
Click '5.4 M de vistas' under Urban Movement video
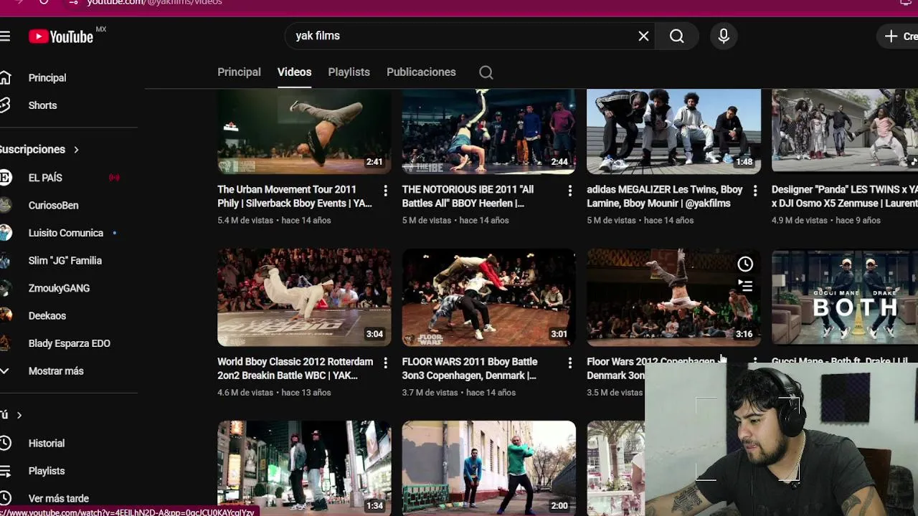(245, 221)
